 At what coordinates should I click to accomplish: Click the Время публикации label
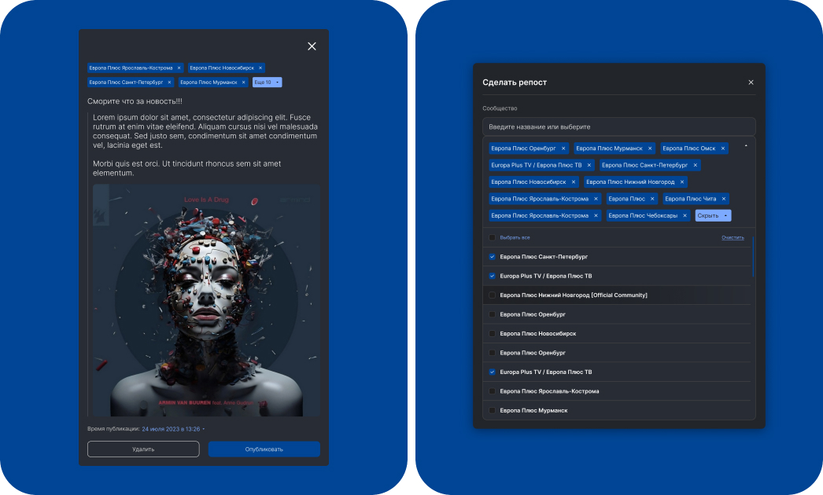[113, 429]
